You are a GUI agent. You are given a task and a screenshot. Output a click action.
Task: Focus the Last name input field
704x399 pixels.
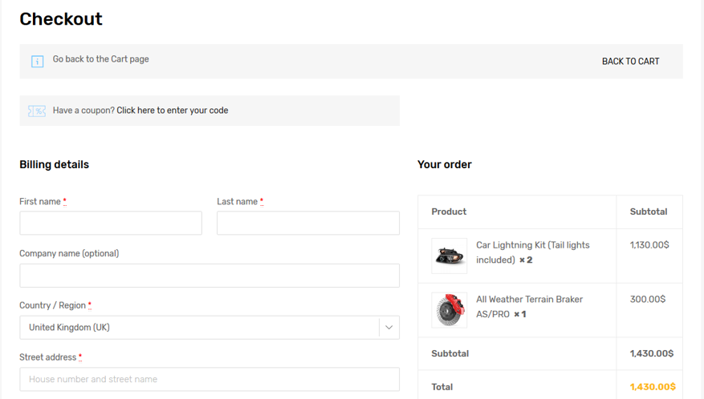(x=308, y=223)
